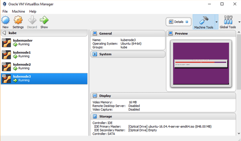Select the Machine Tools hammer icon
Viewport: 241px width, 141px height.
[x=204, y=20]
